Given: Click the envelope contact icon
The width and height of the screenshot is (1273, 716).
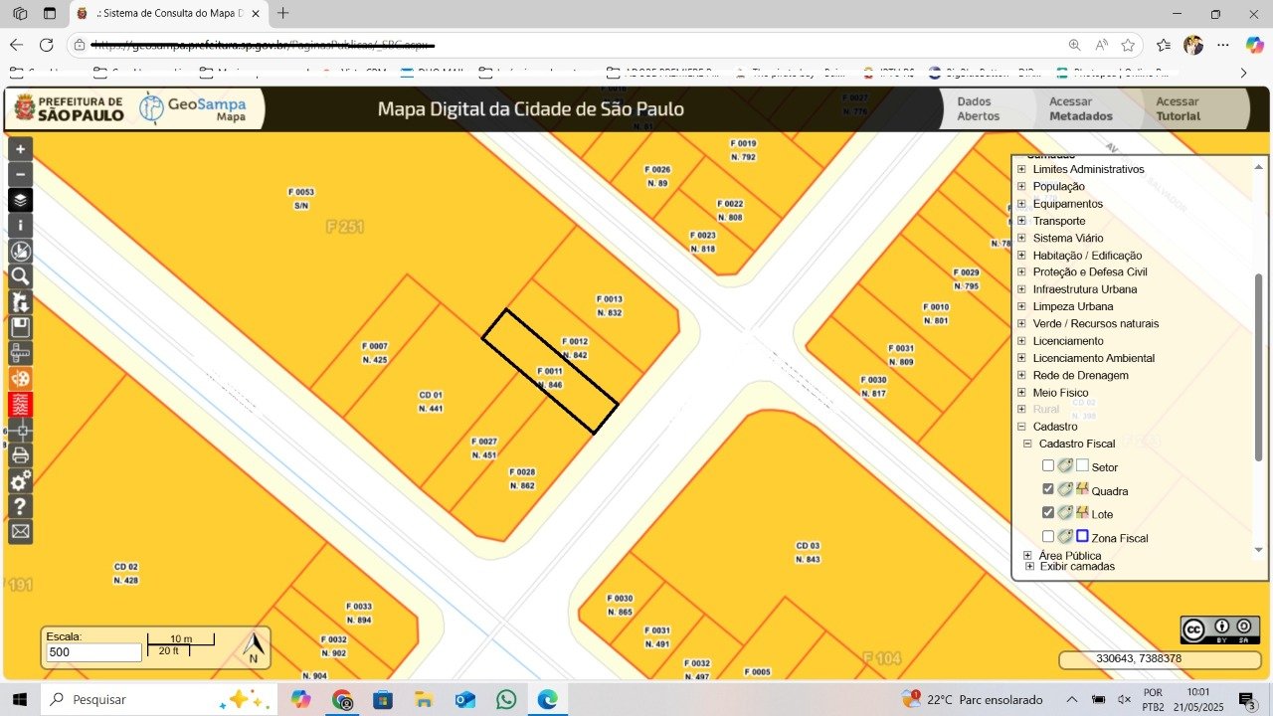Looking at the screenshot, I should tap(20, 532).
